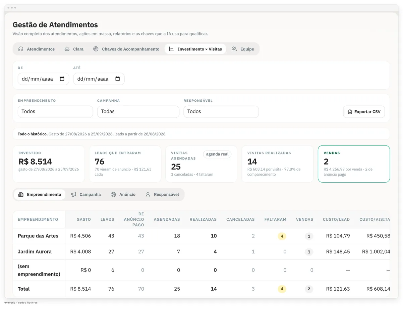Click the download icon in Exportar CSV

tap(350, 112)
